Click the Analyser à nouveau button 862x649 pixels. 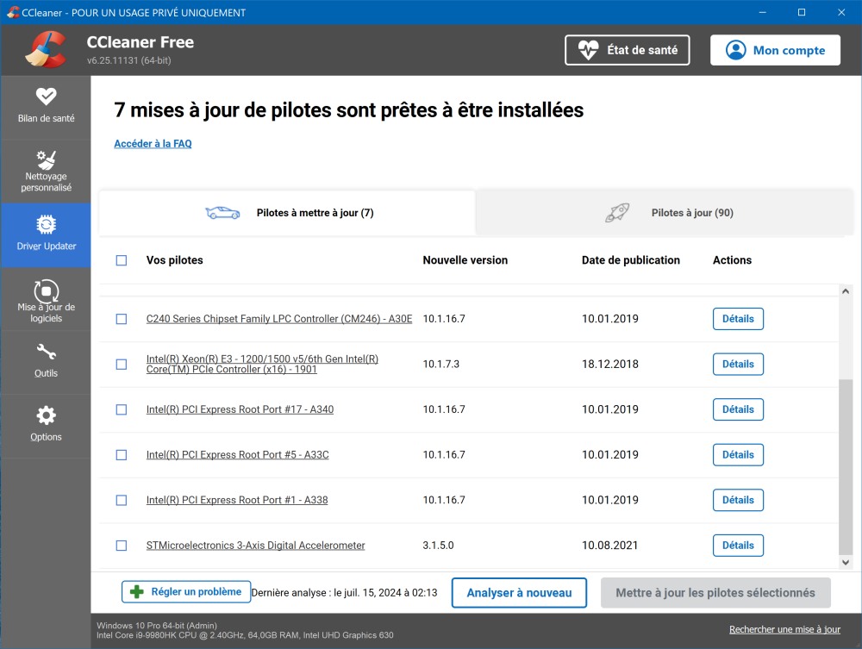point(519,593)
